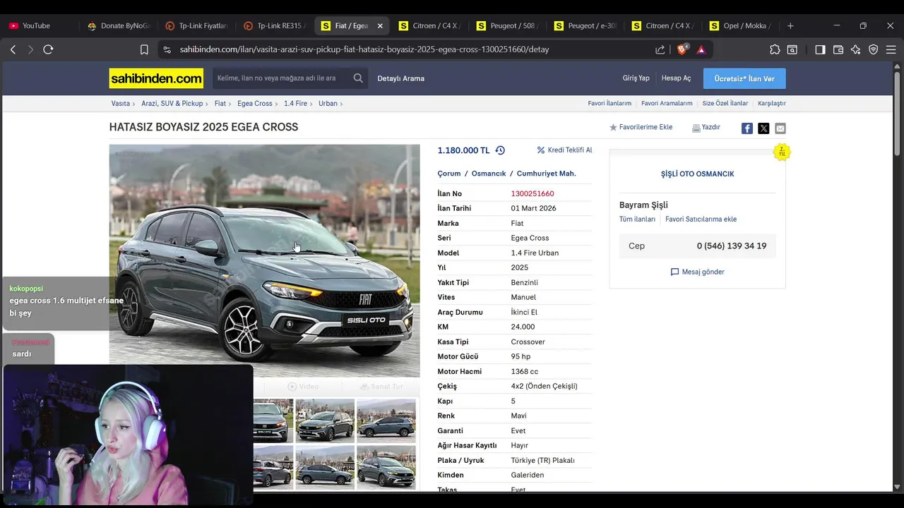Go back to the previous page

click(13, 49)
